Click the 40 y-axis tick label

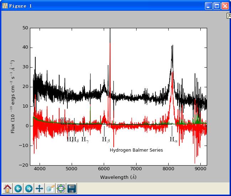pos(25,47)
